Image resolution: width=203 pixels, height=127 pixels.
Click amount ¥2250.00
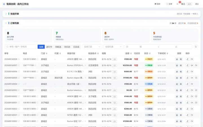pyautogui.click(x=127, y=65)
